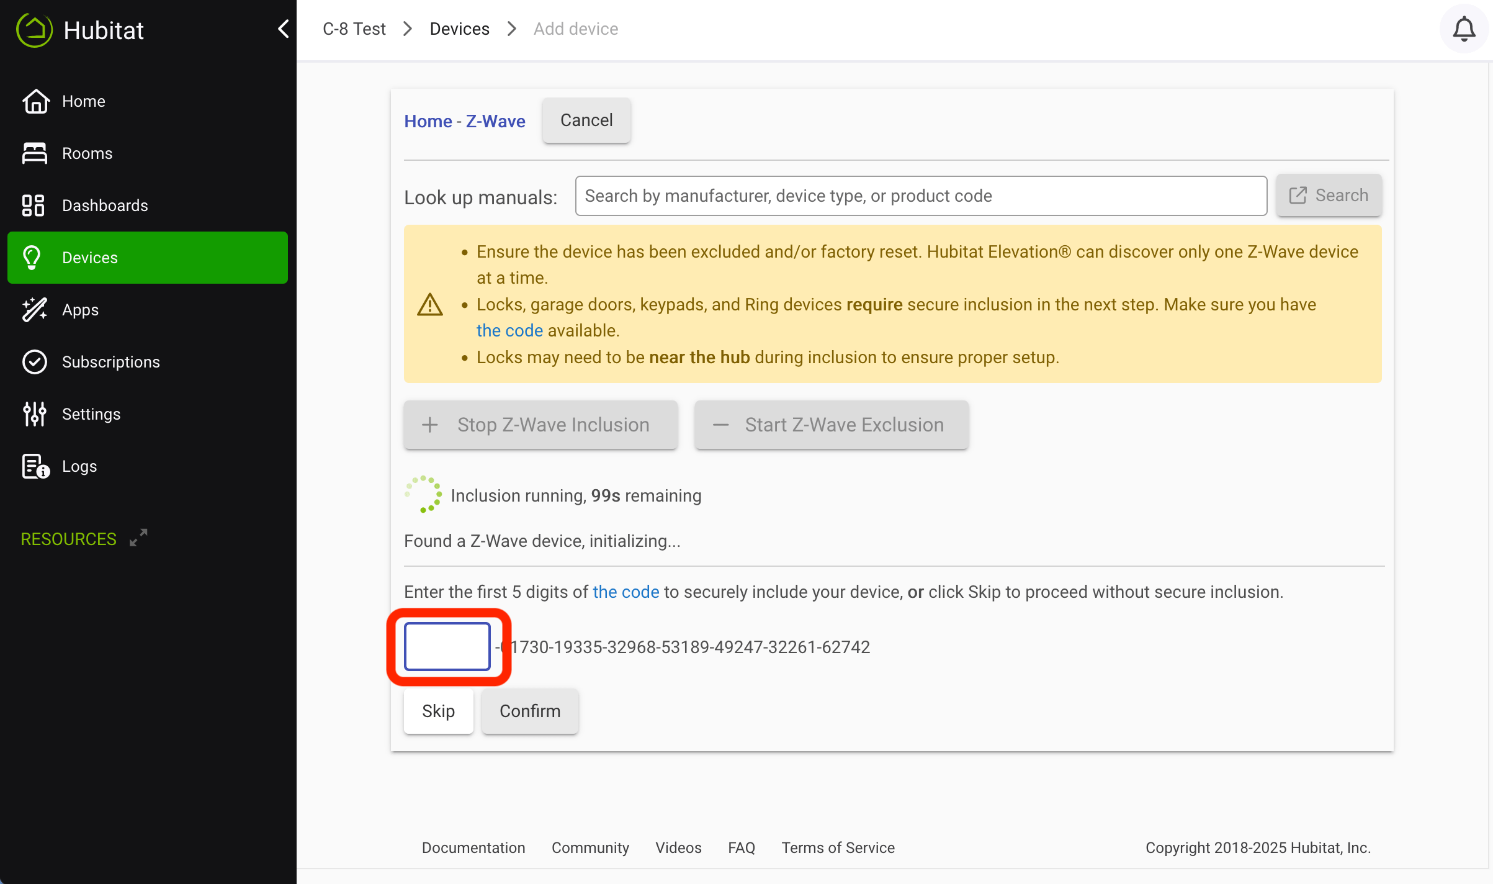The image size is (1493, 884).
Task: Open the Documentation footer link
Action: pyautogui.click(x=473, y=847)
